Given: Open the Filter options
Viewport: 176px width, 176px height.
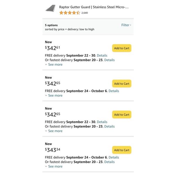Looking at the screenshot, I should point(126,25).
